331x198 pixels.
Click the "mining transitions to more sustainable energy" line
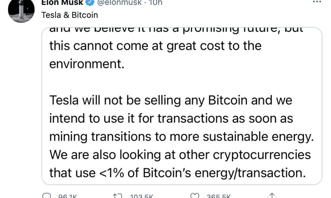click(181, 137)
